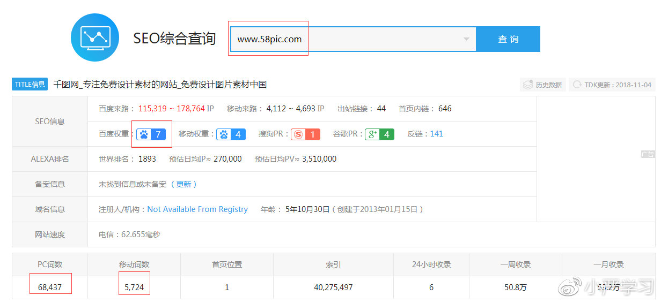Image resolution: width=661 pixels, height=303 pixels.
Task: Click the 首页位置 value 1
Action: coord(227,287)
